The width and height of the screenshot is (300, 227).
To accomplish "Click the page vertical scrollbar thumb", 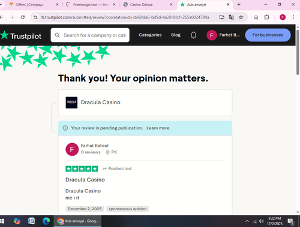I will tap(298, 52).
